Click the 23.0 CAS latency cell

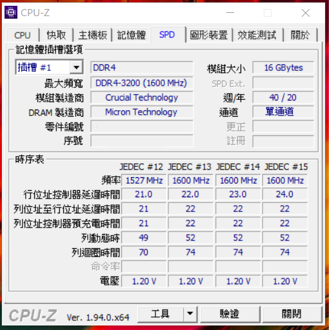pos(238,194)
